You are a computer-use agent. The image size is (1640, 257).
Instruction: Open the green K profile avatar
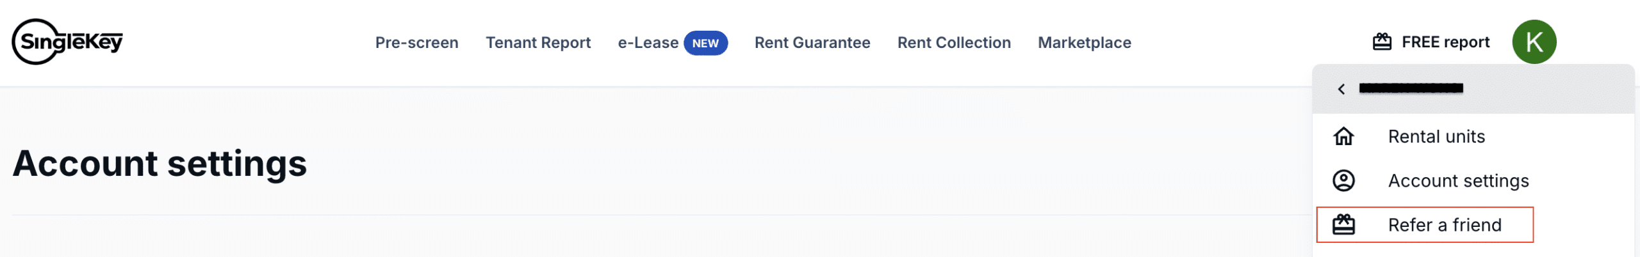[x=1534, y=42]
